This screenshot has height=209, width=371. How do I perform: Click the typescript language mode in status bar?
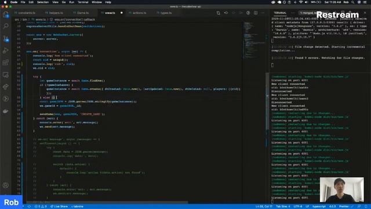[x=319, y=207]
